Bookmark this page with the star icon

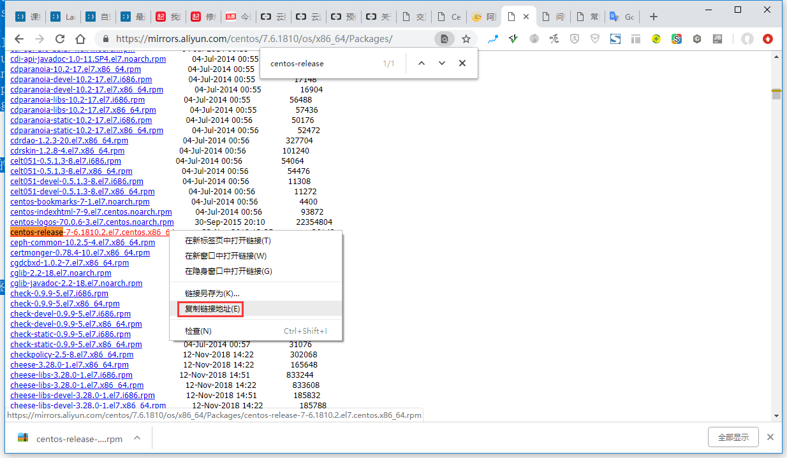pyautogui.click(x=466, y=39)
